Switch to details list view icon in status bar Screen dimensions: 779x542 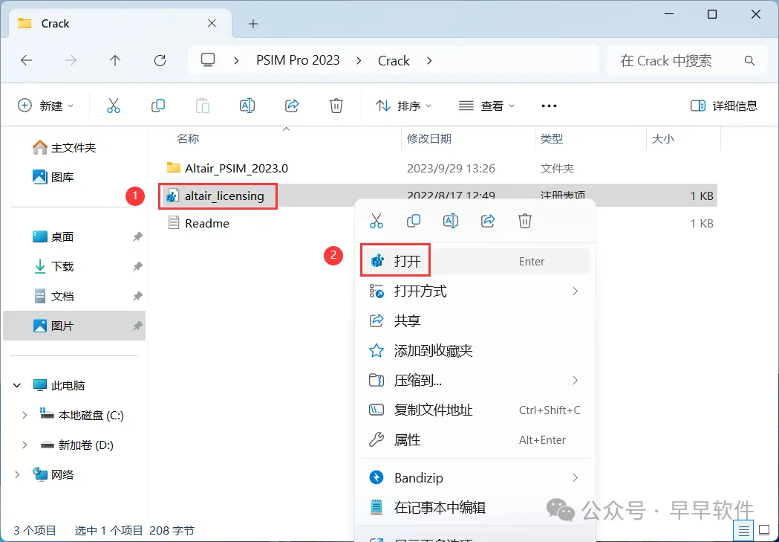click(743, 531)
